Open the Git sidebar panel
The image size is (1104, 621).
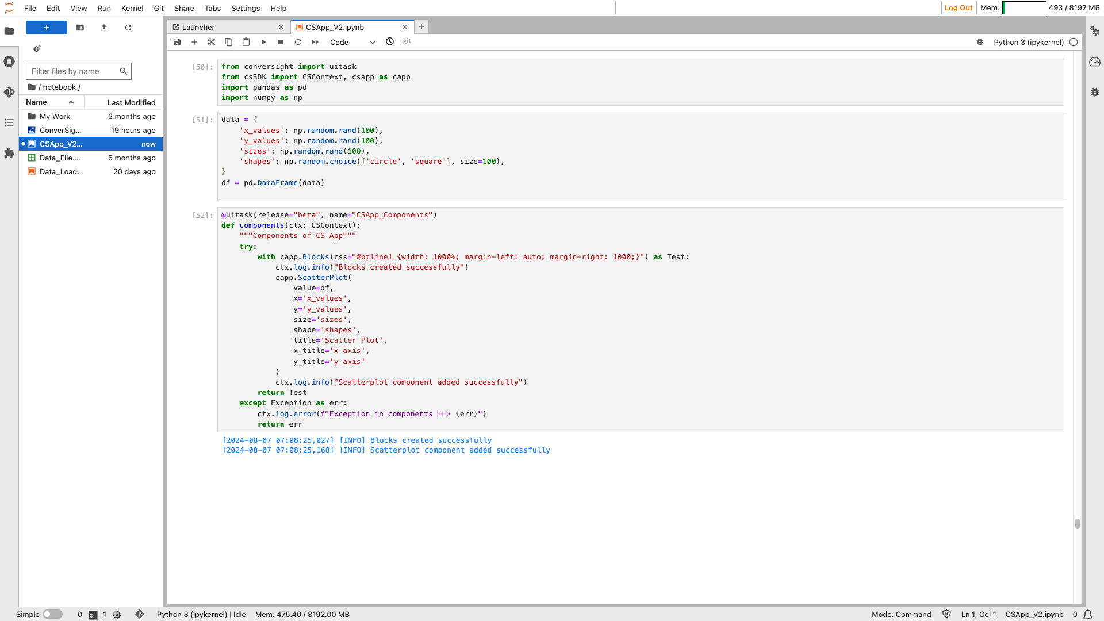9,92
